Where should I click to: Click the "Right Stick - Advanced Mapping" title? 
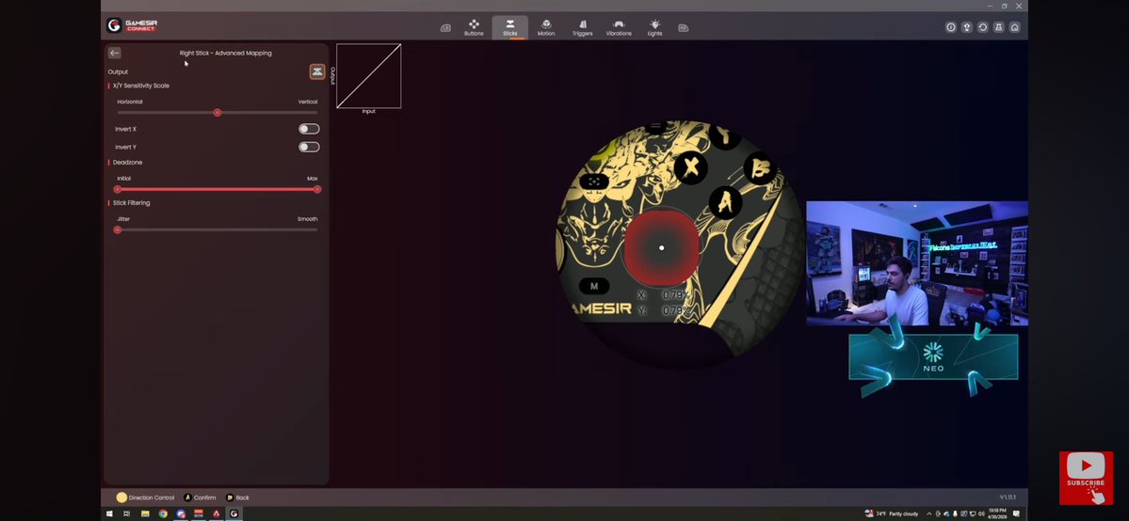click(x=225, y=54)
